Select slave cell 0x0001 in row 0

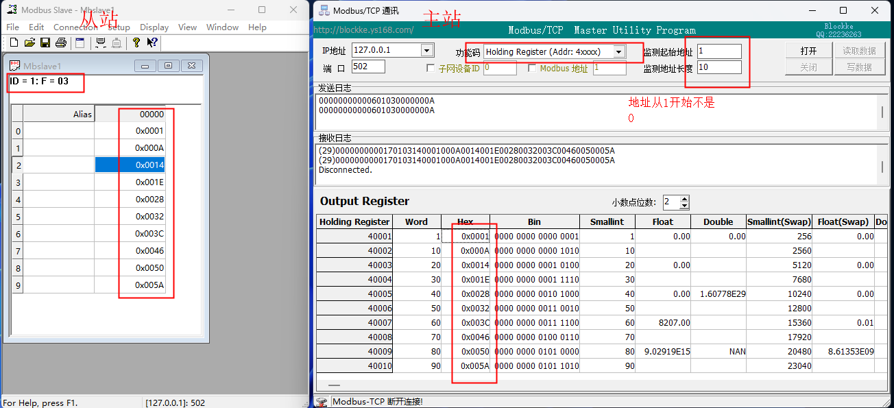point(130,131)
